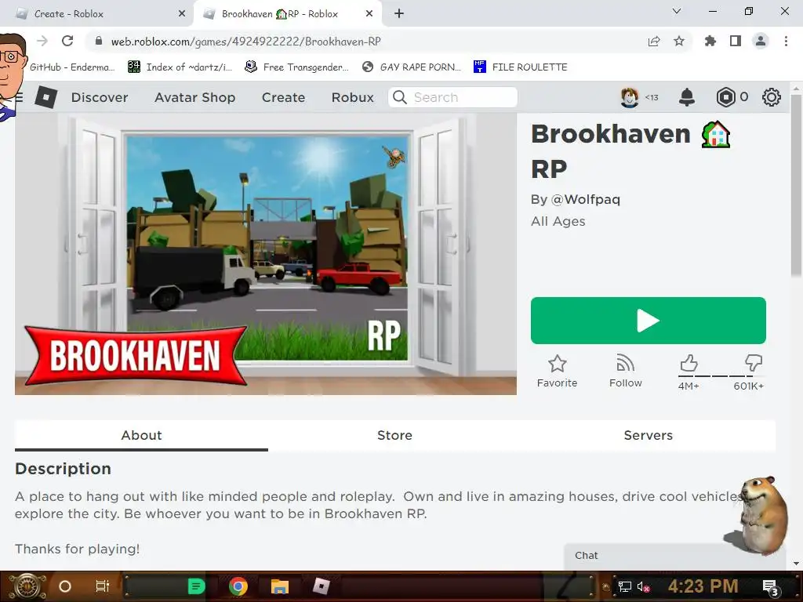Viewport: 803px width, 602px height.
Task: Toggle the Chrome side panel icon
Action: click(x=736, y=41)
